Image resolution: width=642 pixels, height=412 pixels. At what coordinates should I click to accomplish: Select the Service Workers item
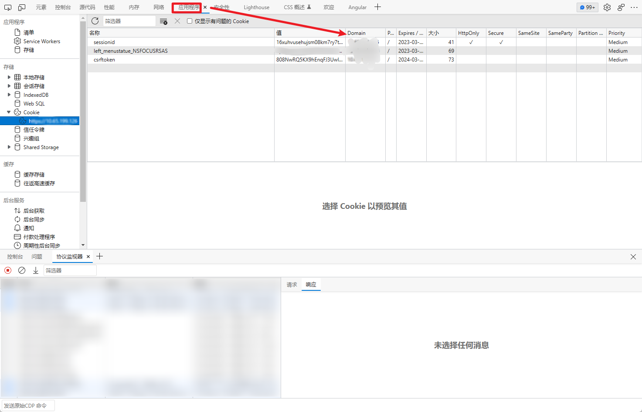point(41,41)
